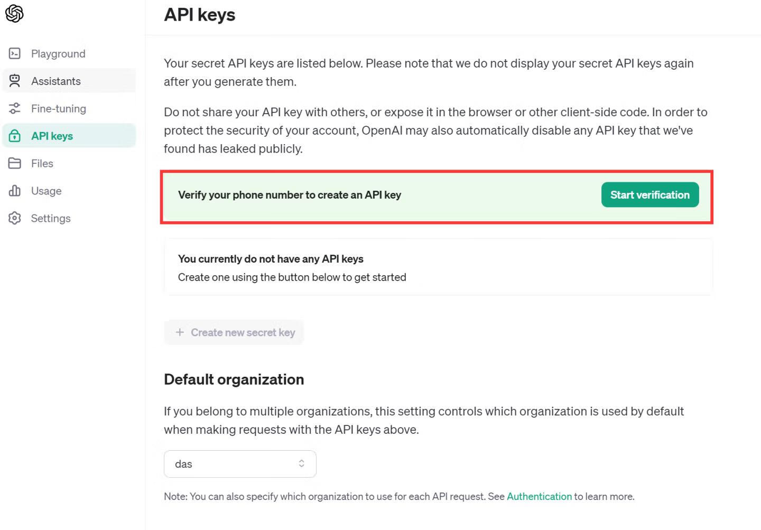
Task: Go to the Assistants section
Action: [56, 81]
